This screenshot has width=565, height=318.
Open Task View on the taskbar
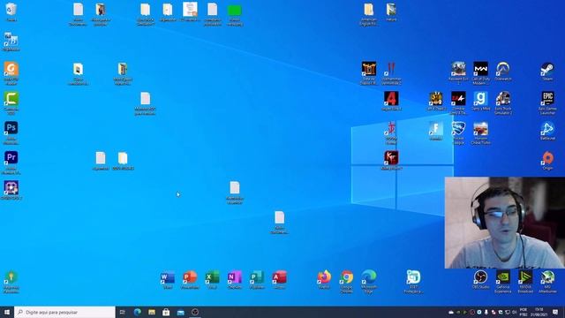coord(123,312)
